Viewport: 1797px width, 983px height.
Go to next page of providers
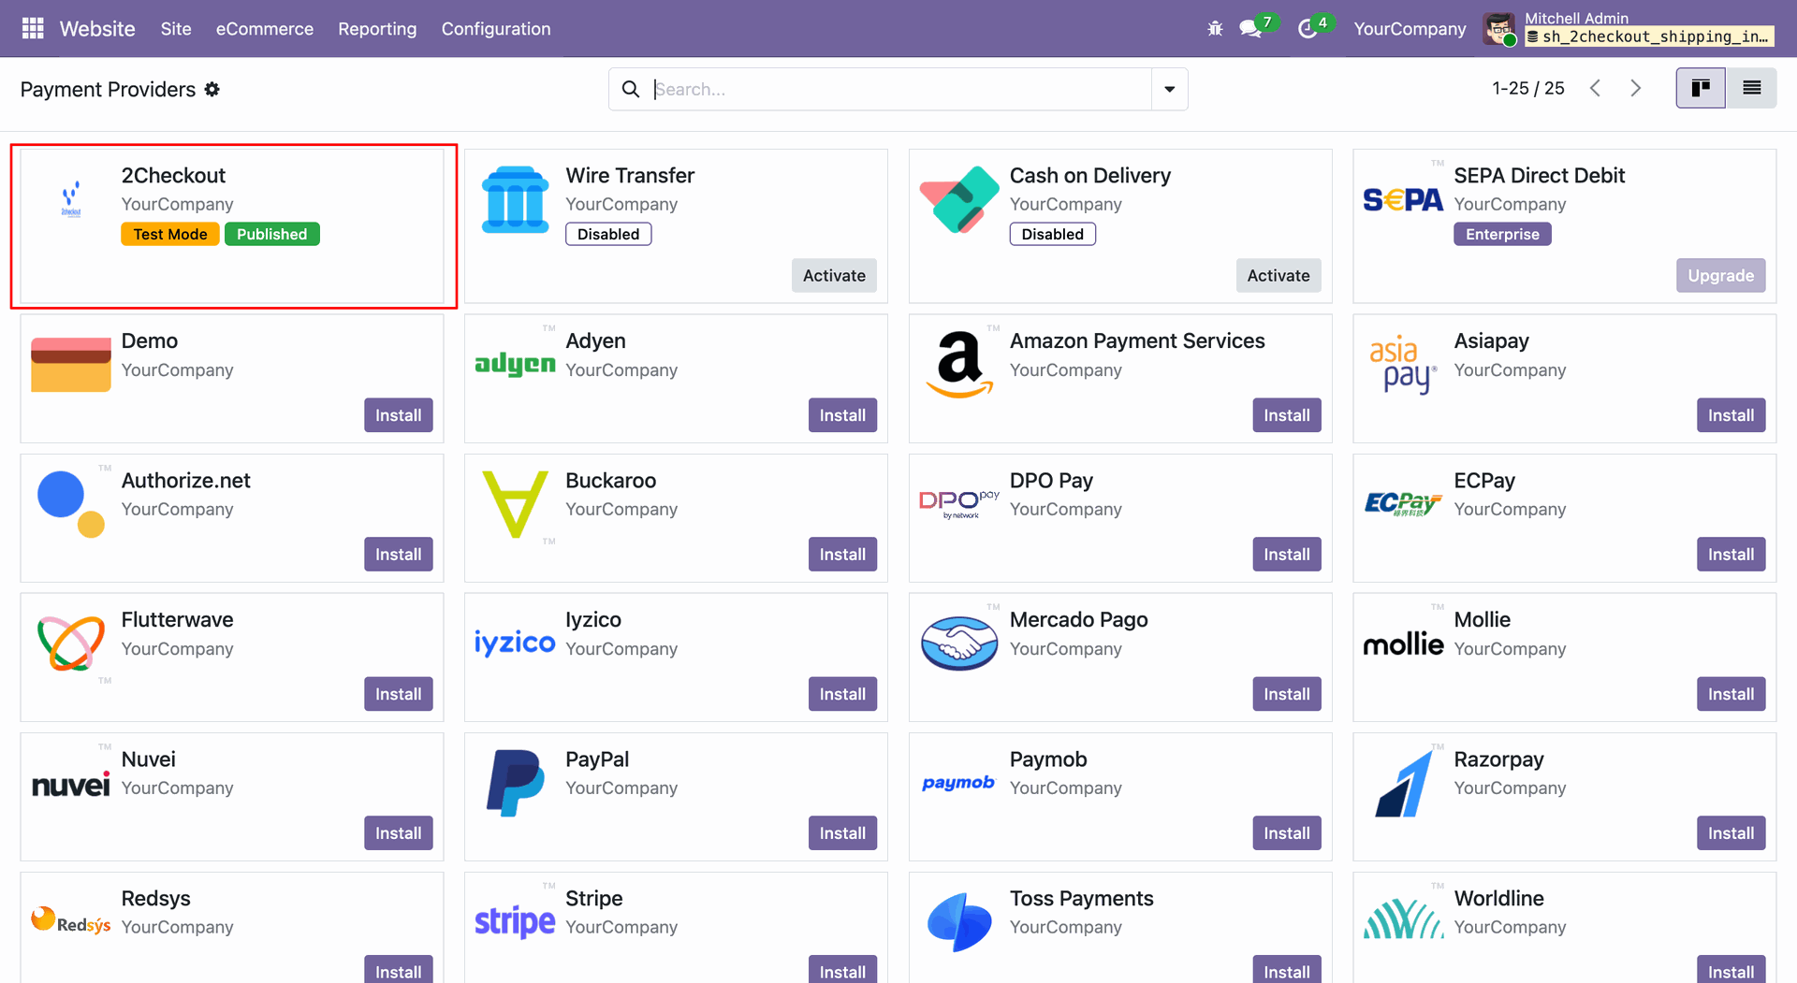[x=1636, y=88]
